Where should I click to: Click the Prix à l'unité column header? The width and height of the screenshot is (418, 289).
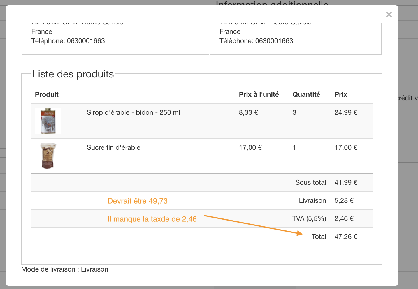[x=259, y=95]
